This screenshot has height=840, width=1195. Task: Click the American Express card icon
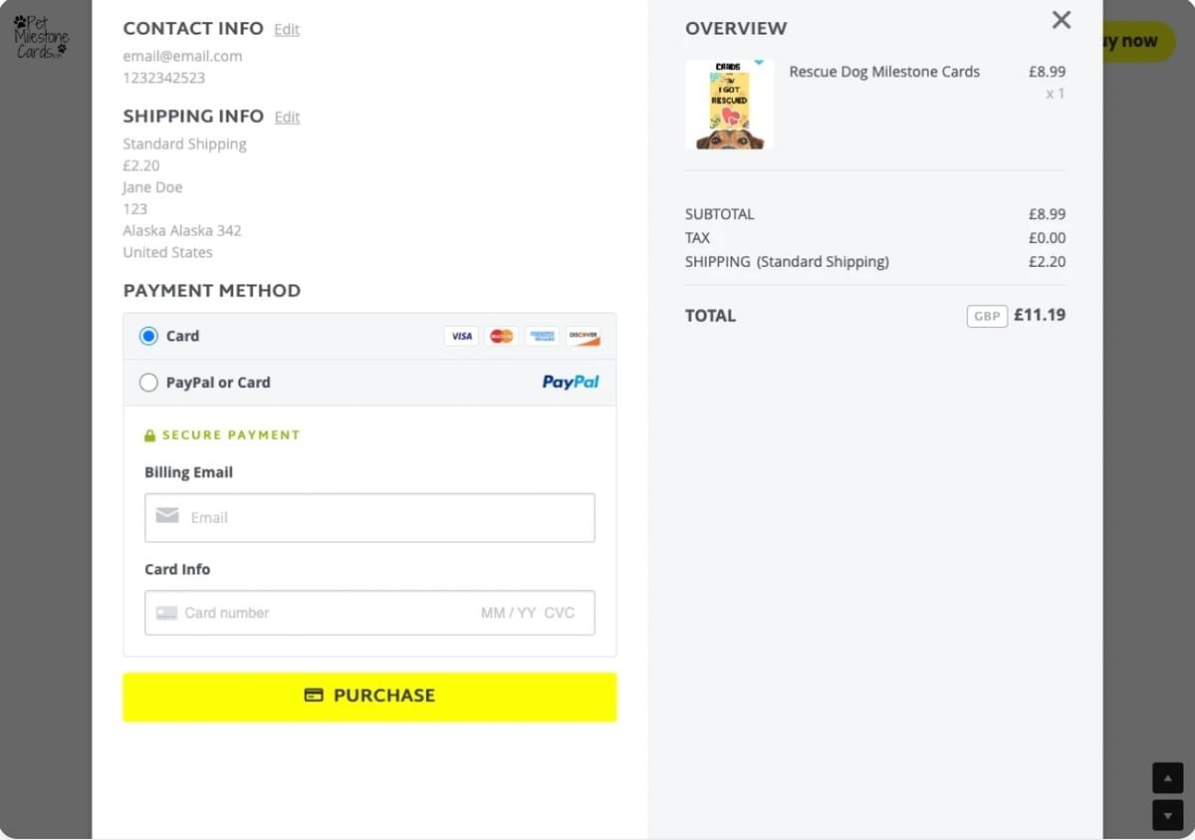pos(543,337)
